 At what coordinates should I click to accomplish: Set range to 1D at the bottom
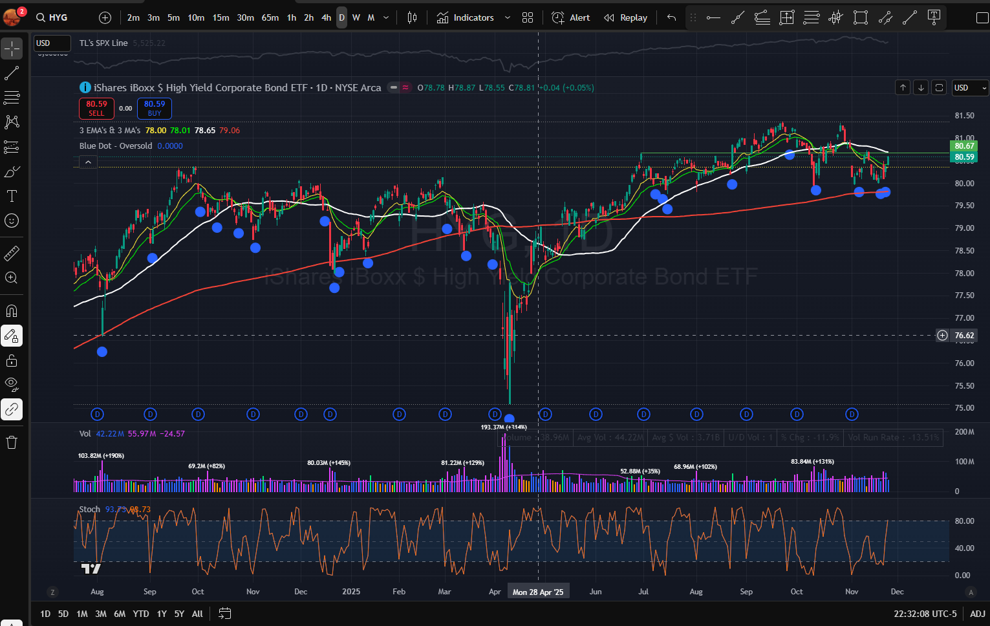click(45, 614)
